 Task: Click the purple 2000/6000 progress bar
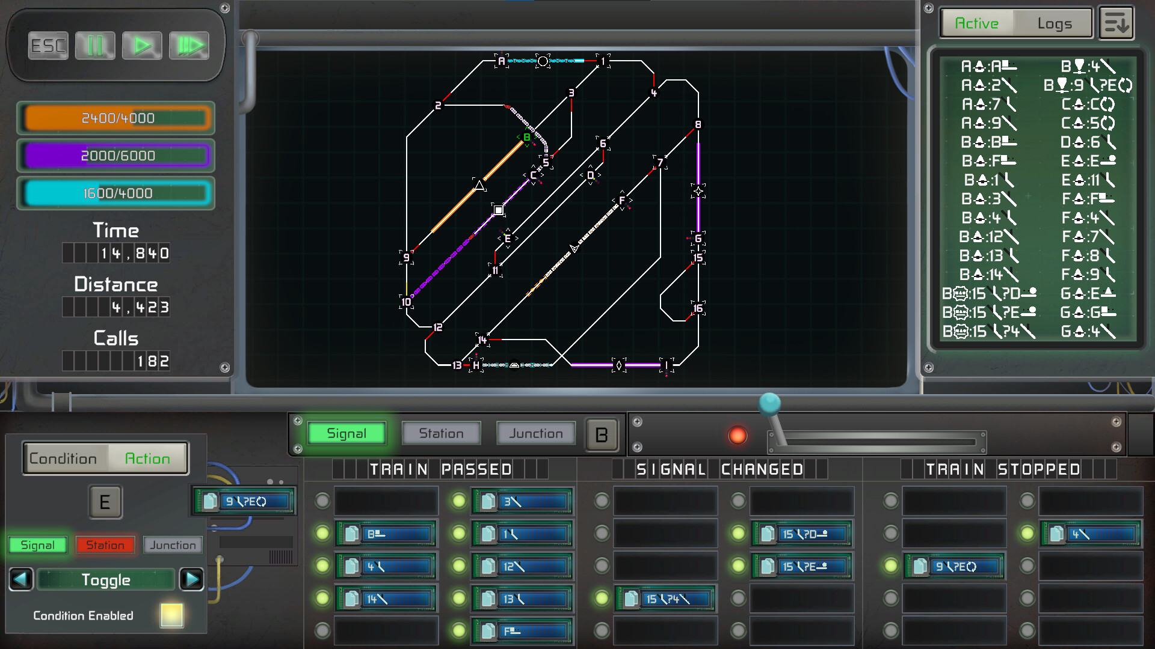(x=116, y=155)
